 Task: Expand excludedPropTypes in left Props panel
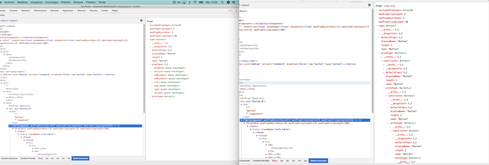[x=148, y=25]
